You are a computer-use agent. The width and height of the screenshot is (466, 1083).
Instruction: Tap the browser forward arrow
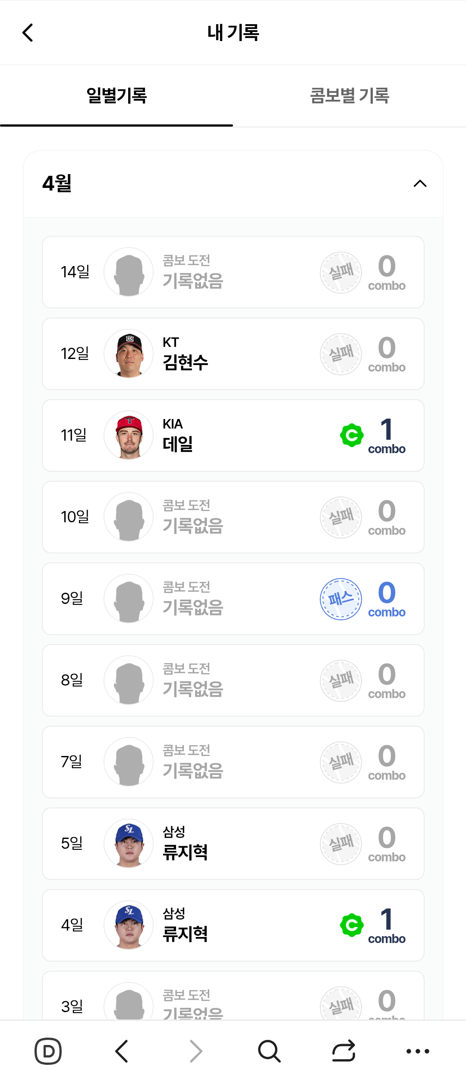pos(196,1051)
